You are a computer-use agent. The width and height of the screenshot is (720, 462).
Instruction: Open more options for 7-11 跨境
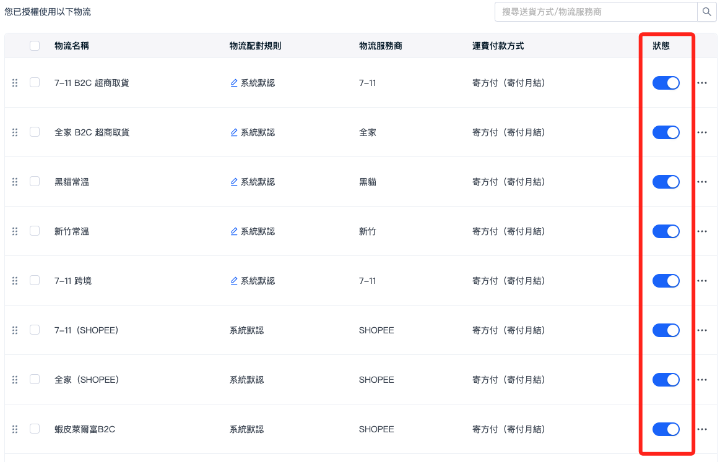(702, 281)
